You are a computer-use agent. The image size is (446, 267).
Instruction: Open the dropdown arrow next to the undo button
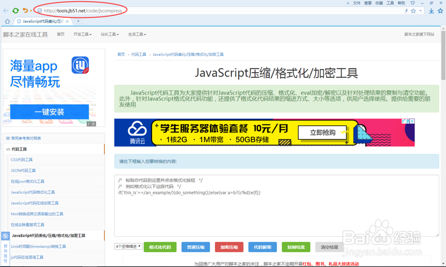point(30,10)
